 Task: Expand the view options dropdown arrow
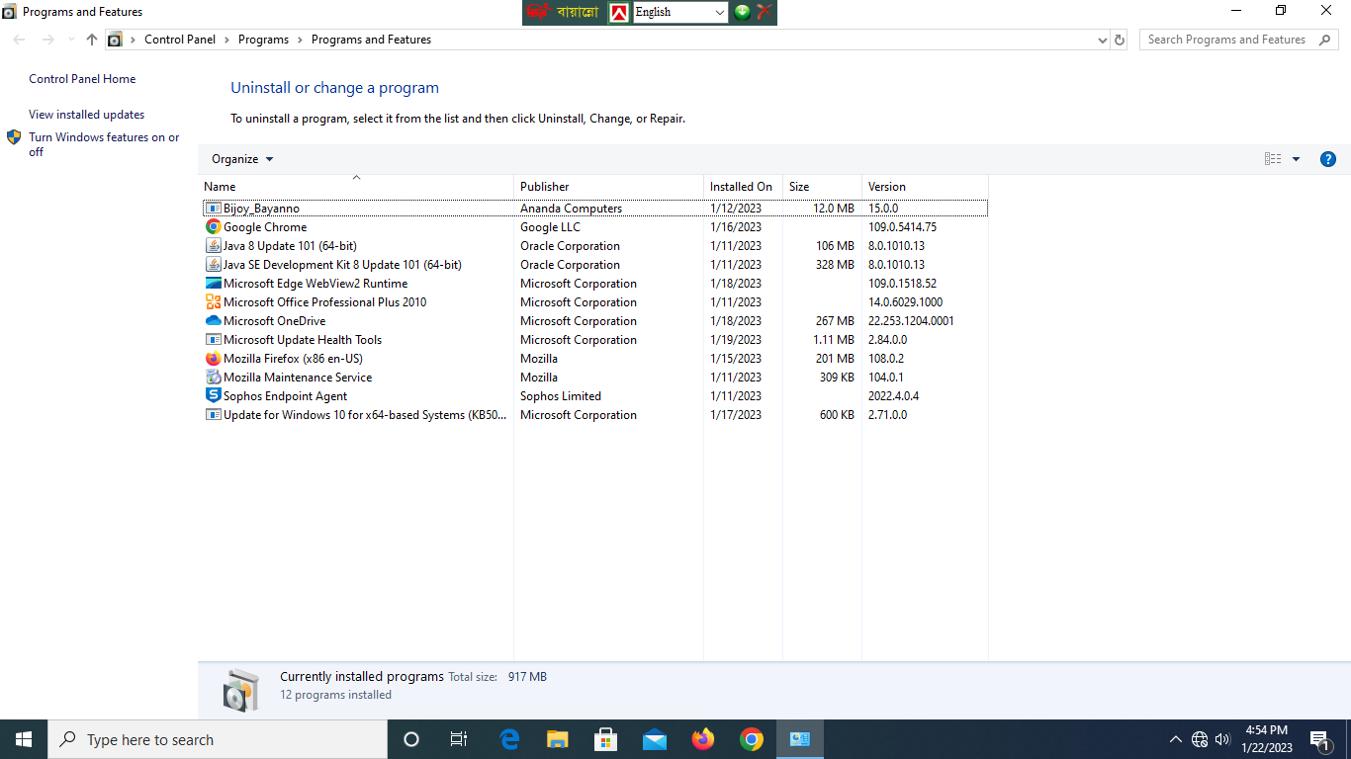(x=1296, y=159)
